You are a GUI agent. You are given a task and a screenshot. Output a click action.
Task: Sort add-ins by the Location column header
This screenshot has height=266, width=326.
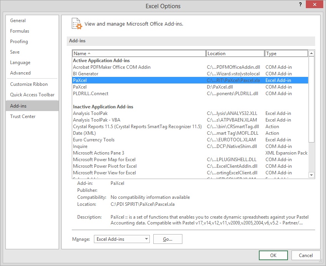(x=235, y=54)
